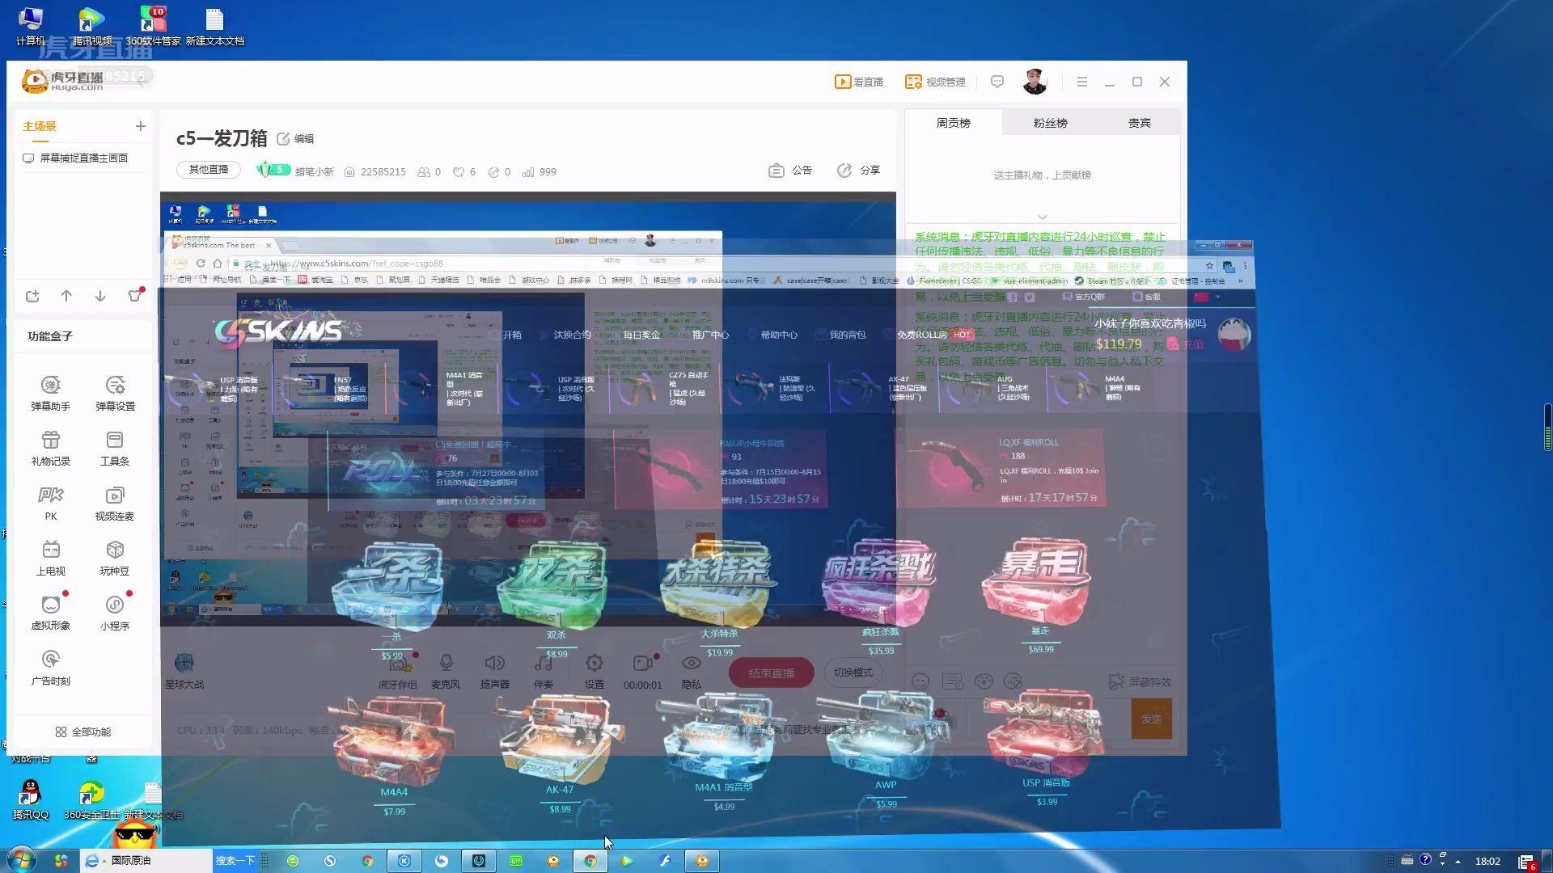Open 广告时刻 ad moment

point(51,660)
